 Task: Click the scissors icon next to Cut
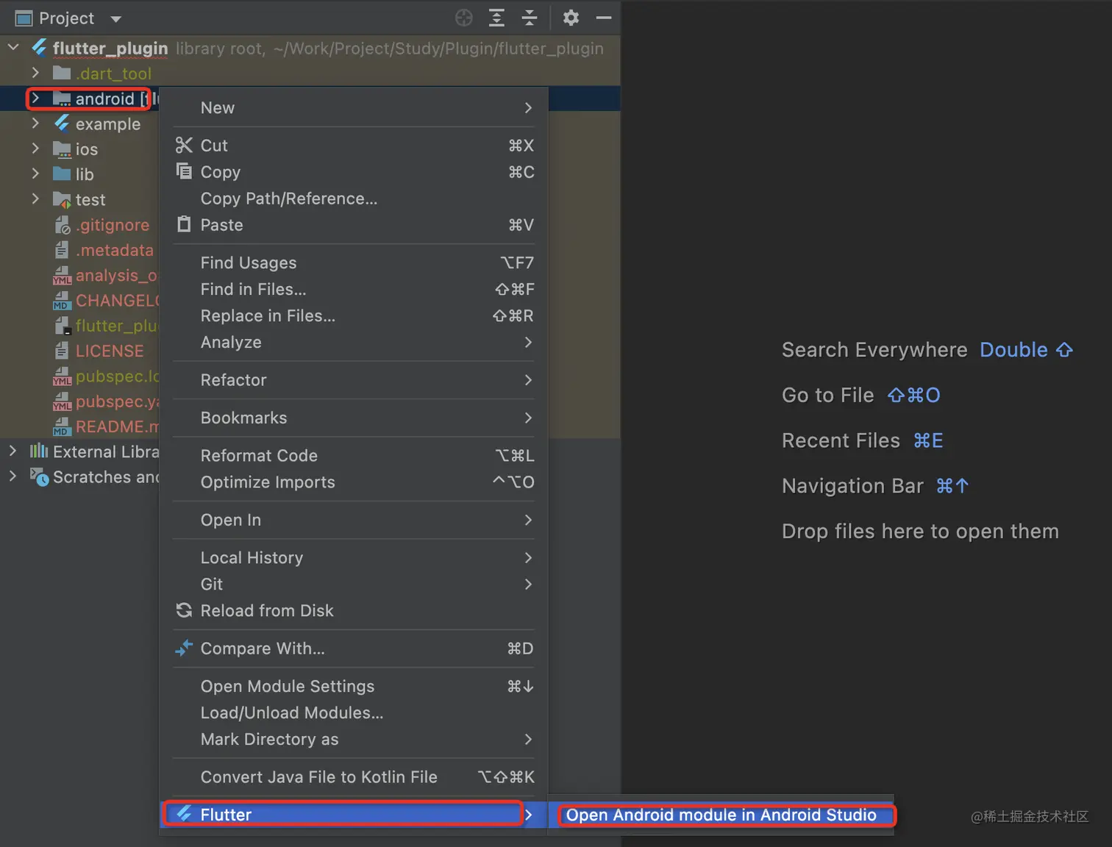pyautogui.click(x=184, y=146)
